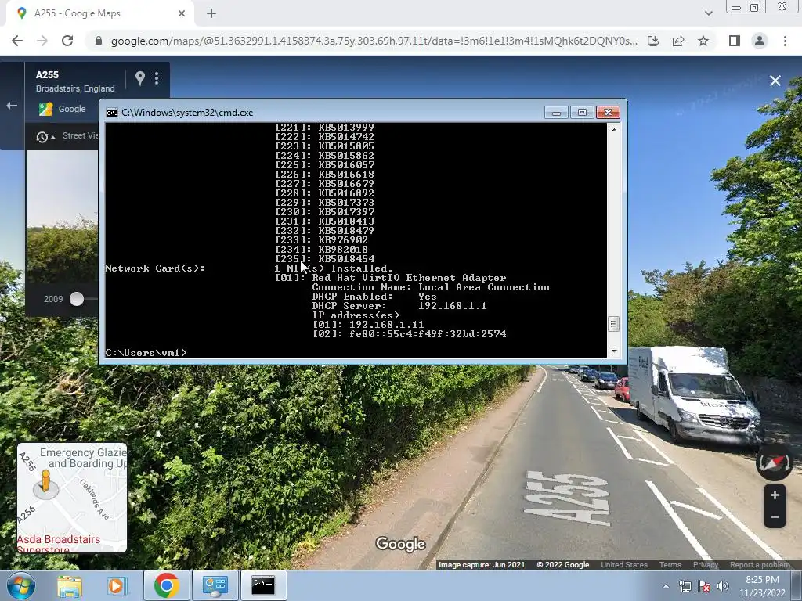This screenshot has width=802, height=601.
Task: Close the A255 - Google Maps tab
Action: (182, 13)
